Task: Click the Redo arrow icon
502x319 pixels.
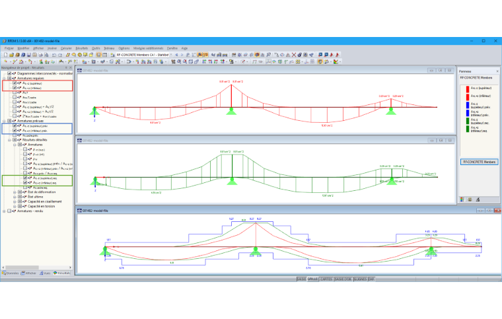Action: click(x=60, y=55)
